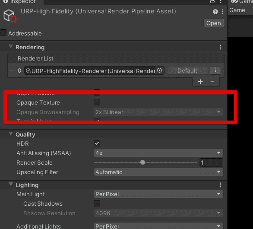Viewport: 253px width, 229px height.
Task: Click the Opaque Texture label
Action: coord(38,103)
